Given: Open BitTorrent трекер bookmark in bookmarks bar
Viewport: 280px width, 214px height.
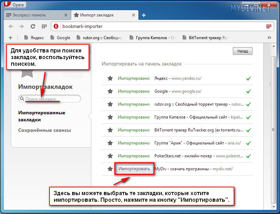Looking at the screenshot, I should tap(205, 38).
